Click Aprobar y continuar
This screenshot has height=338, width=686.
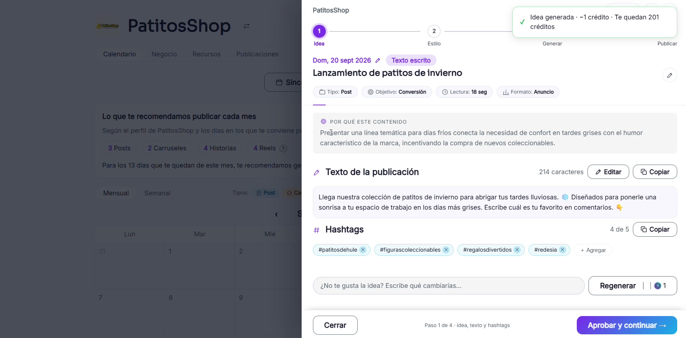[x=627, y=325]
